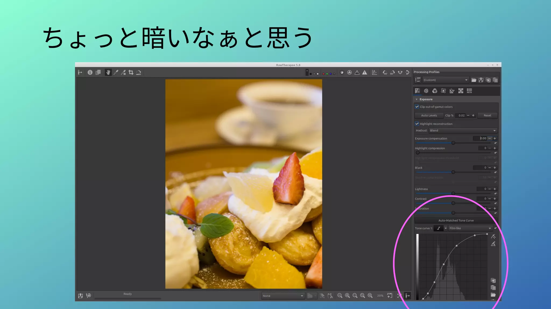Pick the white balance eyedropper tool
Image resolution: width=551 pixels, height=309 pixels.
pos(116,72)
